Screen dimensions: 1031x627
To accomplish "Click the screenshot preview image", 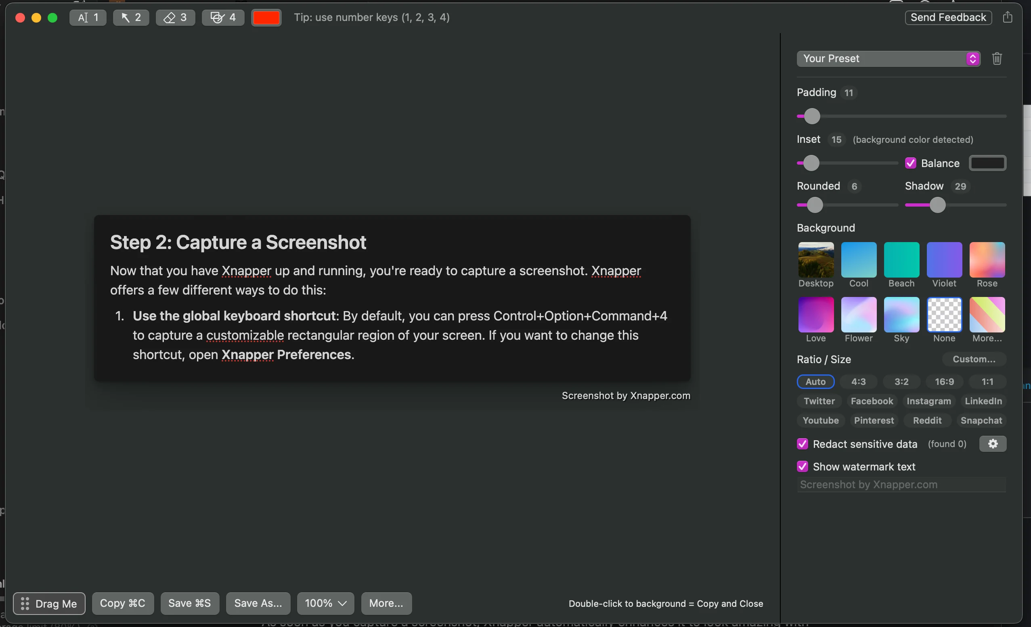I will (x=392, y=298).
